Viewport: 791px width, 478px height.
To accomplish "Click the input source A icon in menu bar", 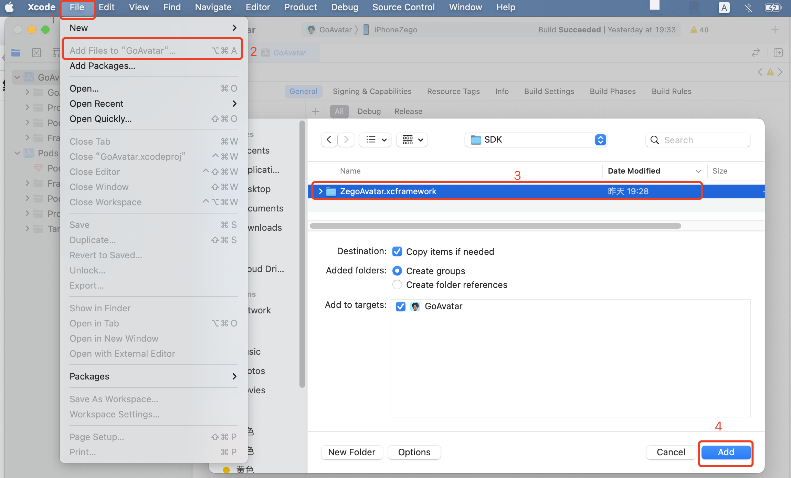I will (x=724, y=7).
